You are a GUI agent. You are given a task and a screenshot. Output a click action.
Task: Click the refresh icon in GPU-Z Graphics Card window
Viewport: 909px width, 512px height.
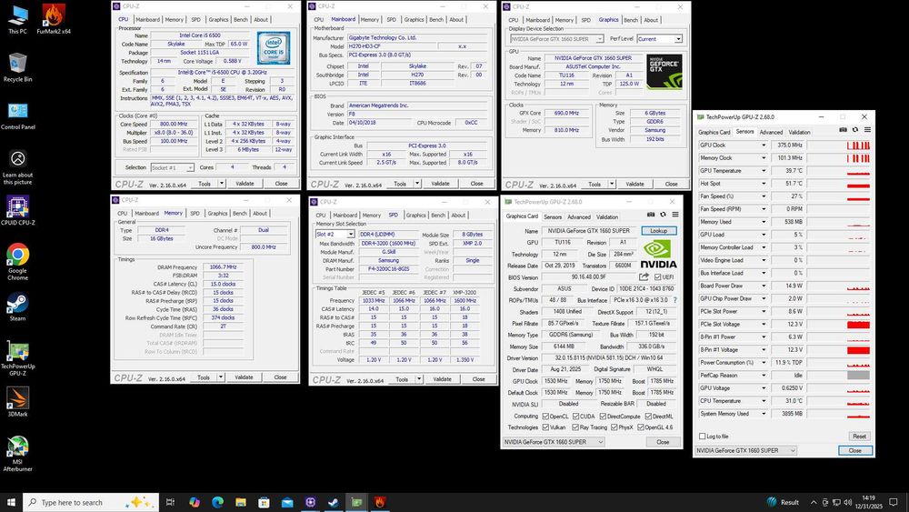[664, 215]
